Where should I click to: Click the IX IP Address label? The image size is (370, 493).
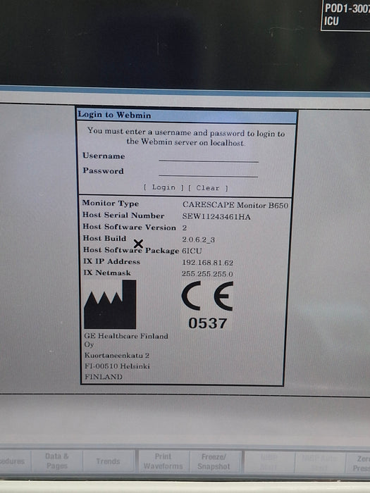click(x=111, y=261)
